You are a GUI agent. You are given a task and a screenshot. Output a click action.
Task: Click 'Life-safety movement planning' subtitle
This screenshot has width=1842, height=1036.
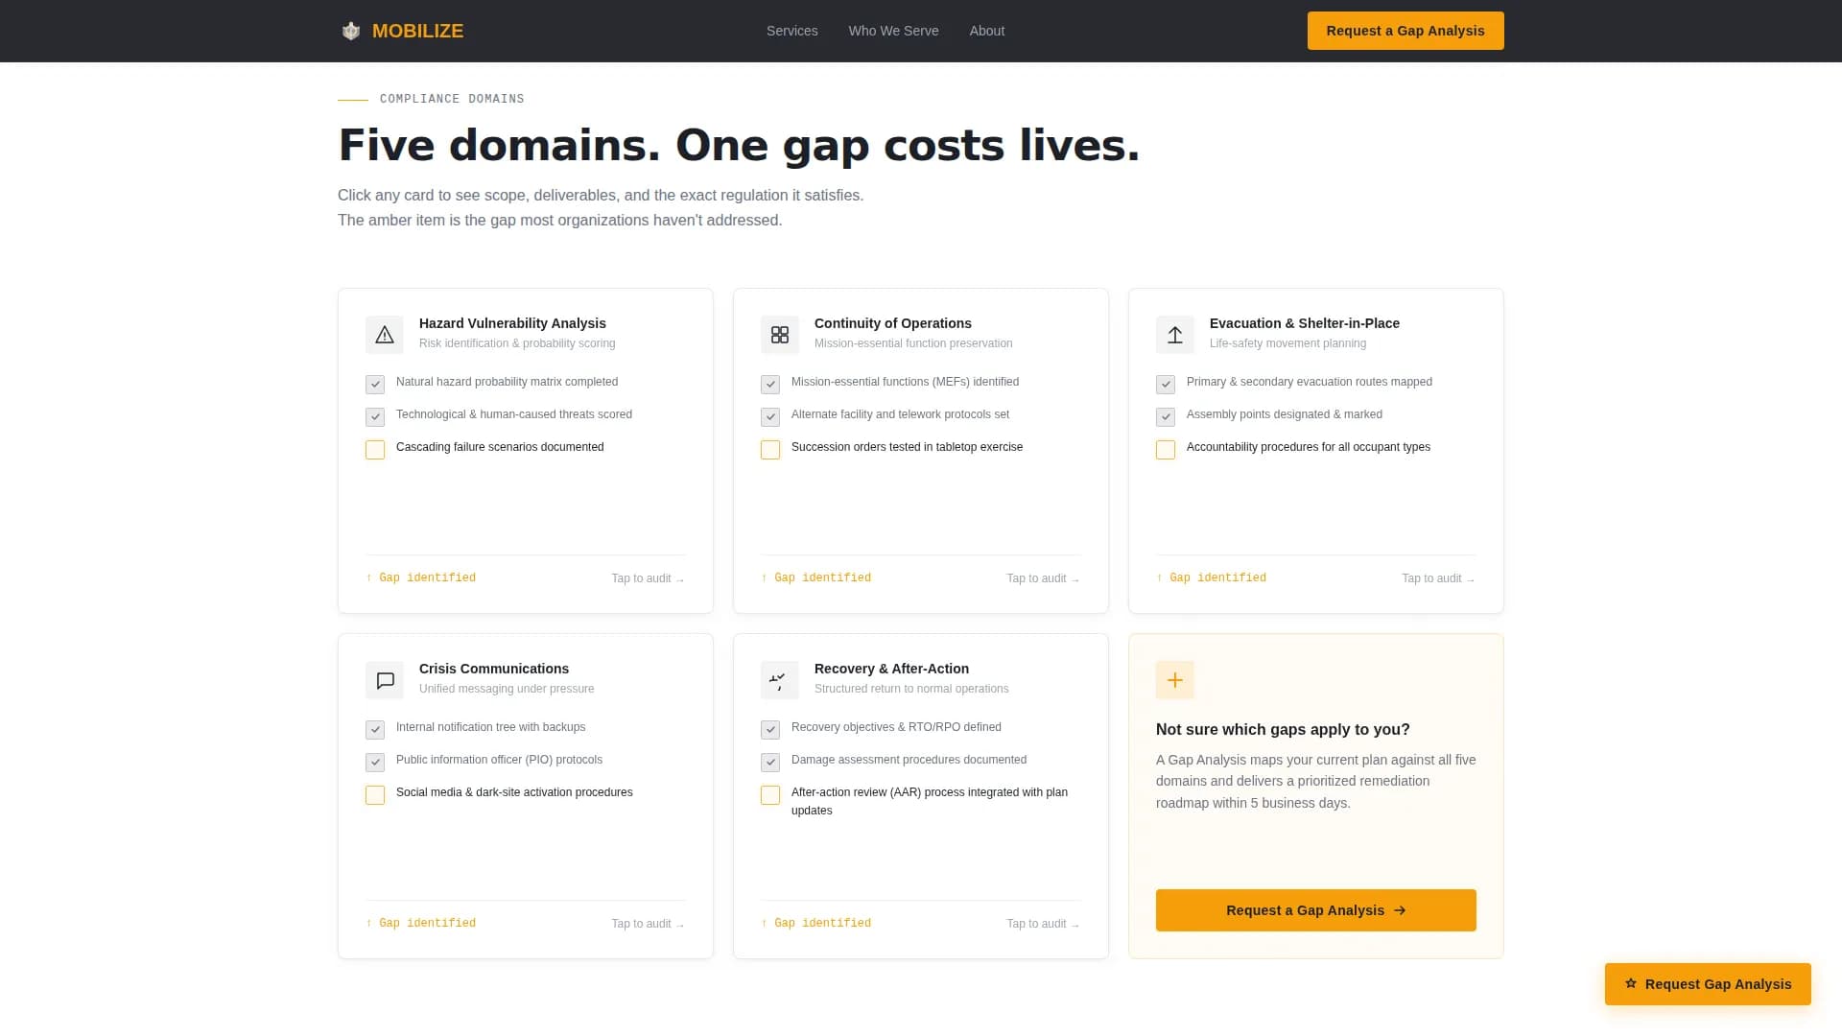(x=1287, y=343)
